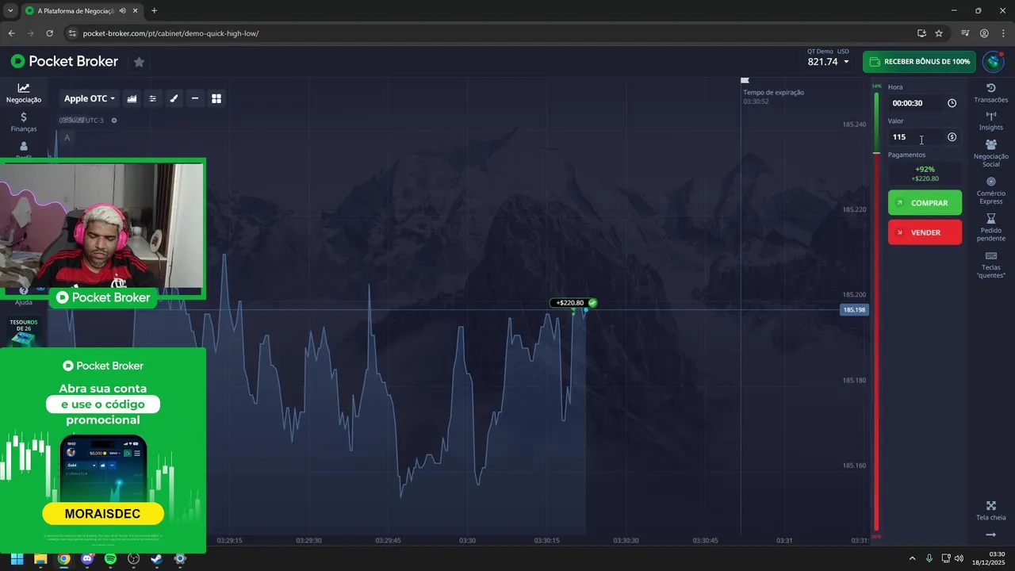This screenshot has height=571, width=1015.
Task: Click the dollar icon in Valor field
Action: pos(952,137)
